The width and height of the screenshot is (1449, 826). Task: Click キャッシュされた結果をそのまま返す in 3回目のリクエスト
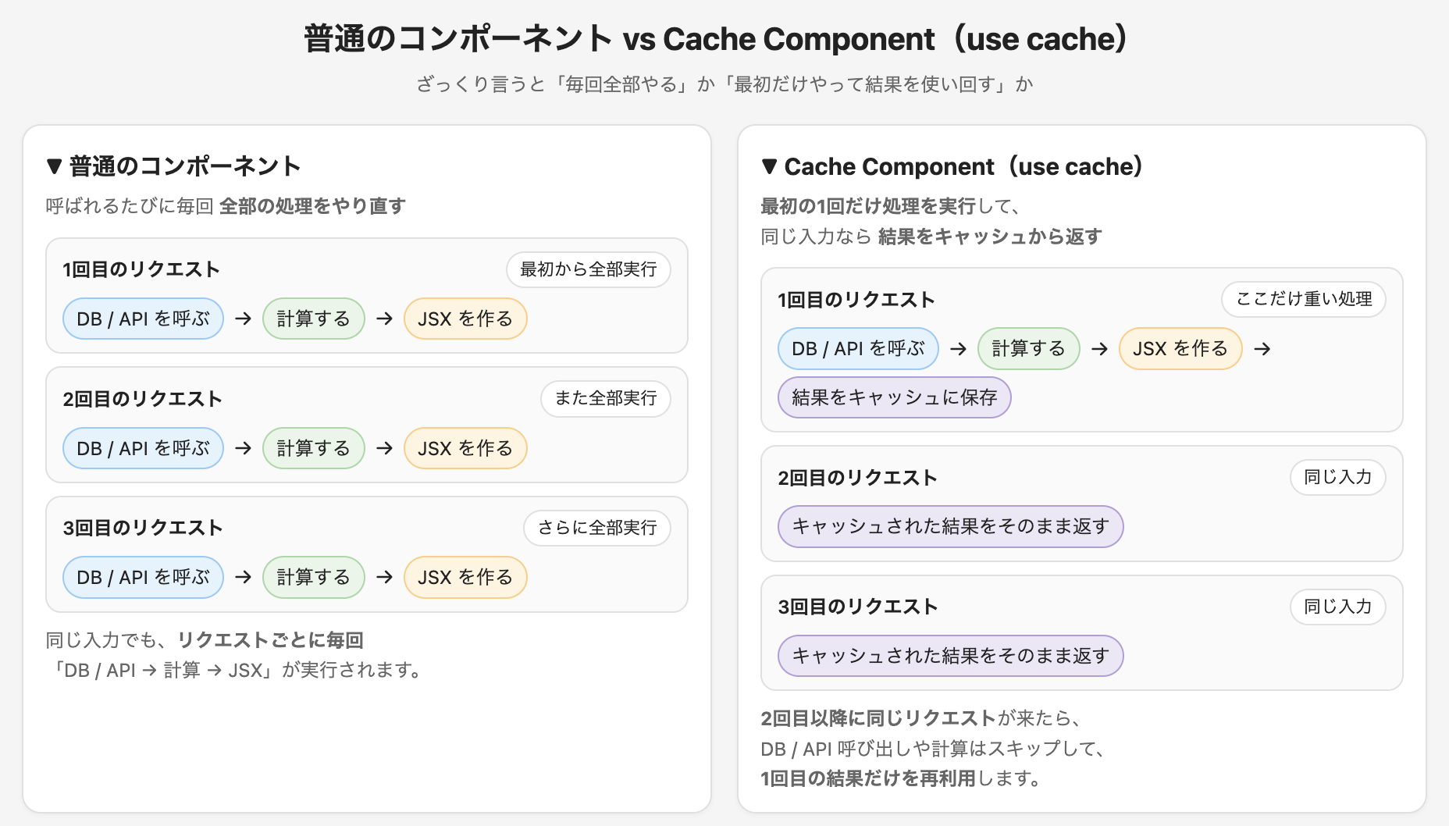click(950, 656)
